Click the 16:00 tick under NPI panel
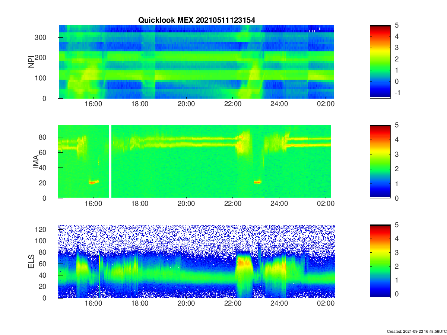 click(x=93, y=105)
